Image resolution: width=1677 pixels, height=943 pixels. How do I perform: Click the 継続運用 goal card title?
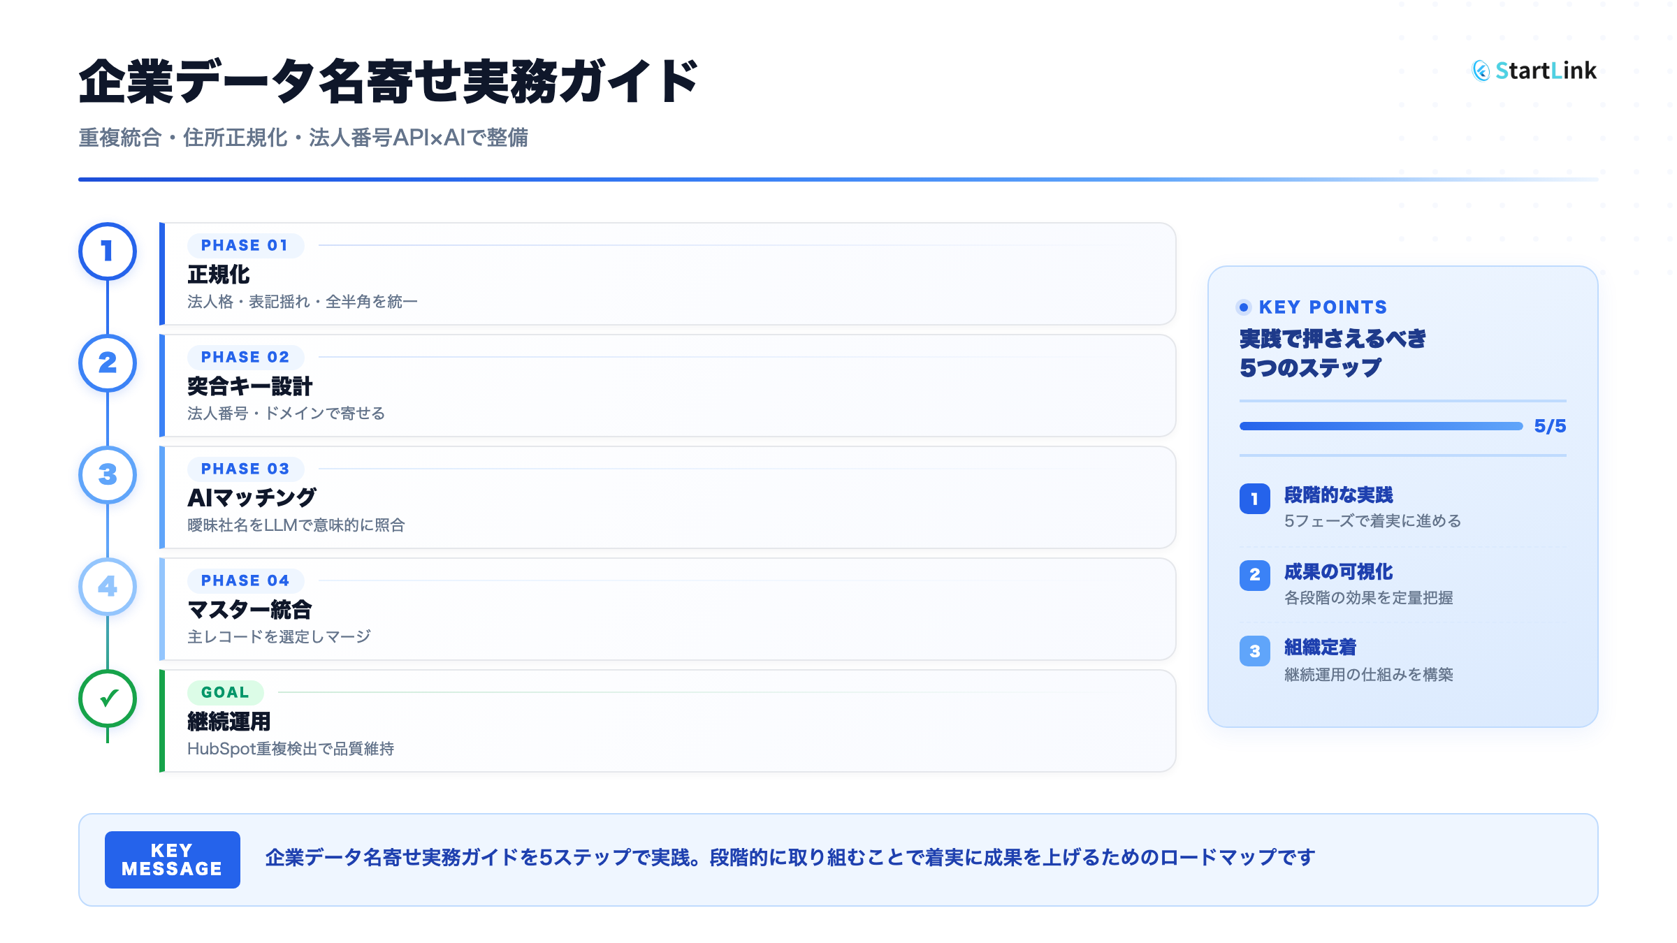(228, 722)
